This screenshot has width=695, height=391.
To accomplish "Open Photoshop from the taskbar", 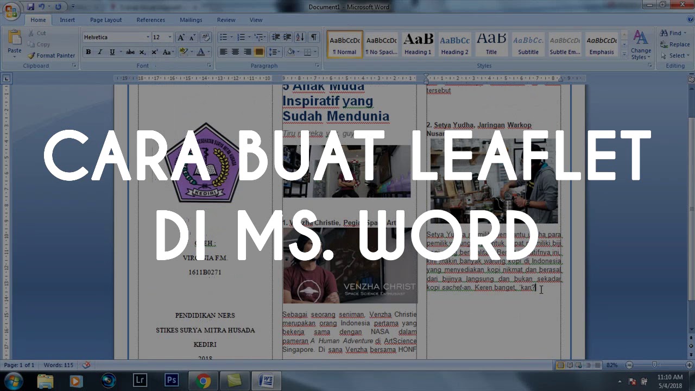I will click(x=172, y=381).
